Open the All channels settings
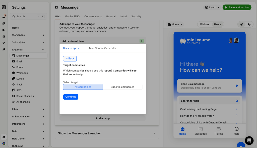 (28, 102)
